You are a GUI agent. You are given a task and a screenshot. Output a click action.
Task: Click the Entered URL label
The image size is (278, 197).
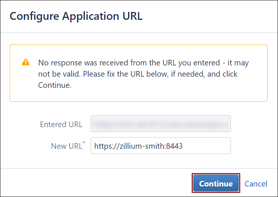pyautogui.click(x=61, y=124)
